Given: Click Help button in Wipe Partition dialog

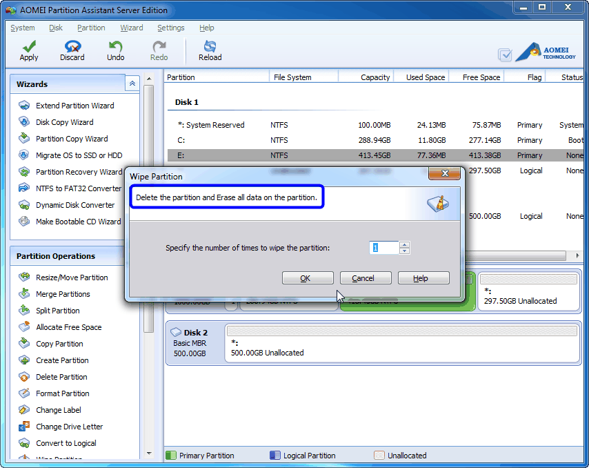Looking at the screenshot, I should 423,278.
